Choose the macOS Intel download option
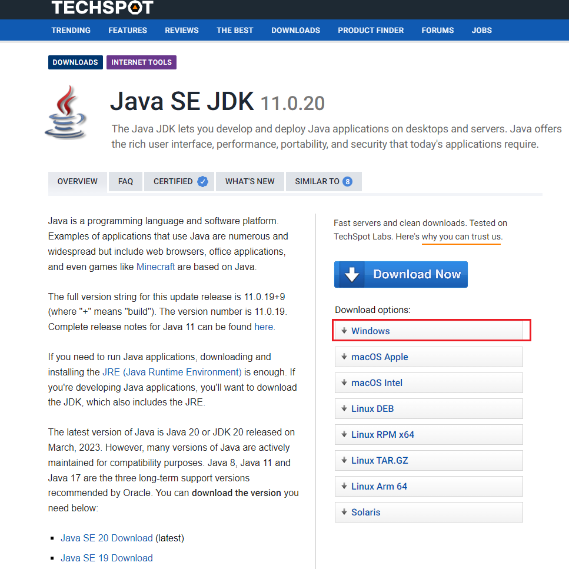569x569 pixels. point(428,382)
